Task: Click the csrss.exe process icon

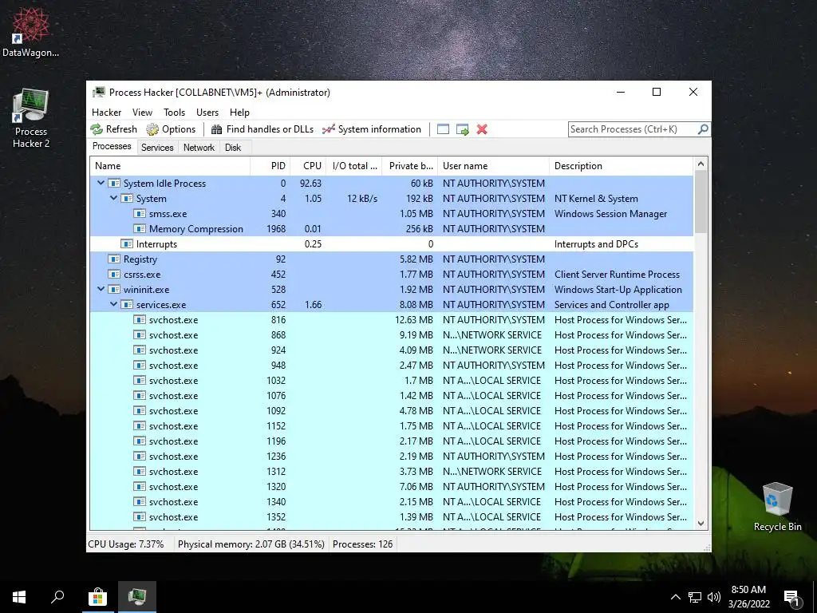Action: 114,275
